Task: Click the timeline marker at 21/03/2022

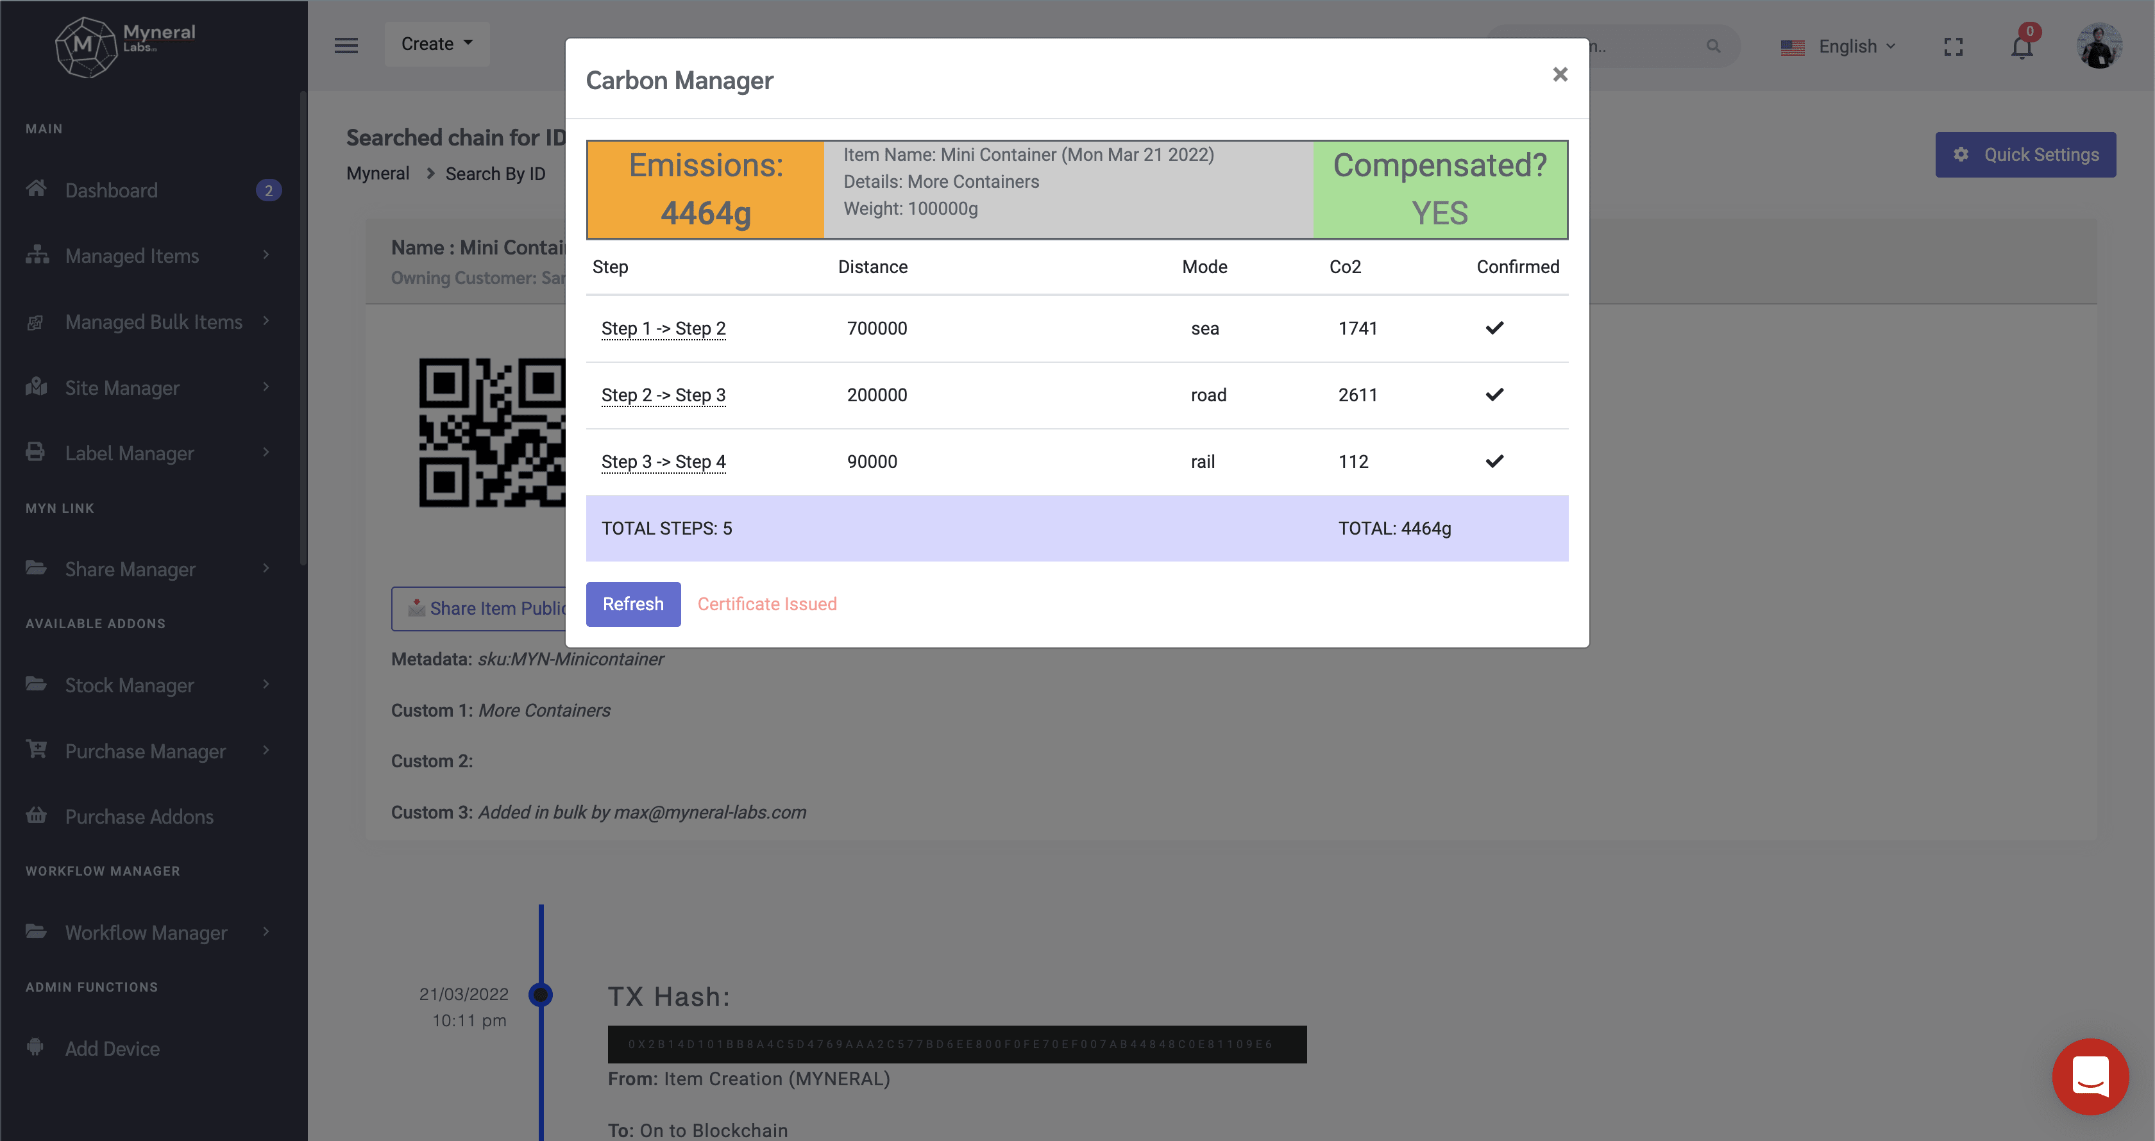Action: (541, 995)
